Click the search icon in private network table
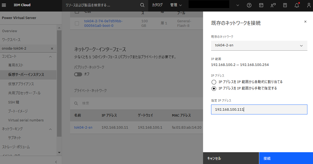313x164 pixels. point(76,103)
